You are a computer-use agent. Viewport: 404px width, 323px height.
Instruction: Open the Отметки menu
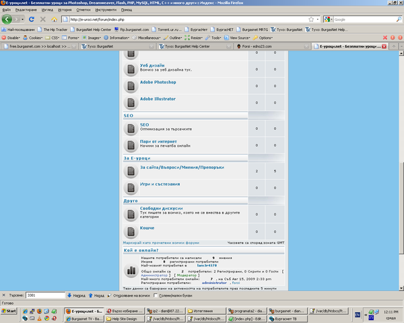[83, 10]
